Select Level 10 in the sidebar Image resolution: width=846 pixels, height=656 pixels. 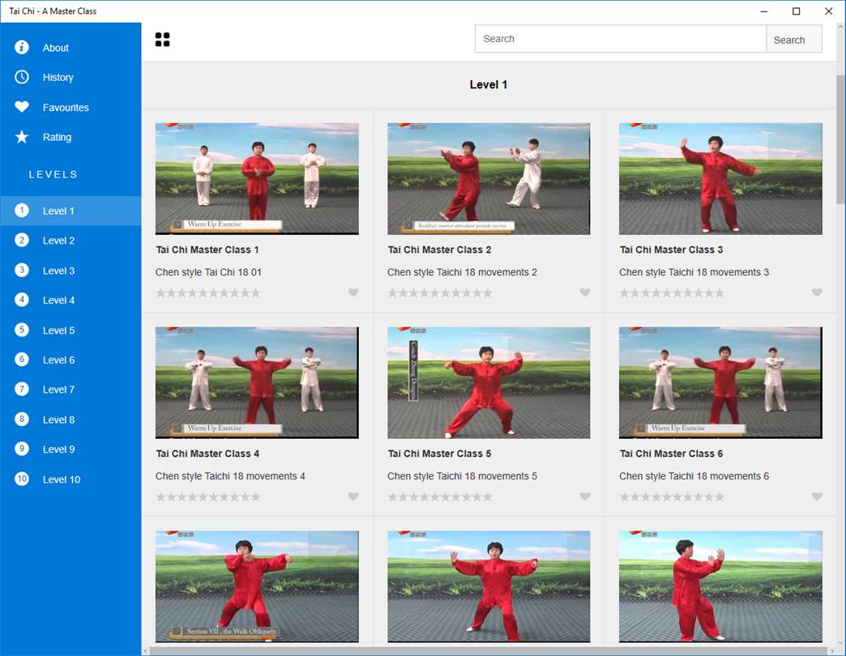tap(70, 479)
